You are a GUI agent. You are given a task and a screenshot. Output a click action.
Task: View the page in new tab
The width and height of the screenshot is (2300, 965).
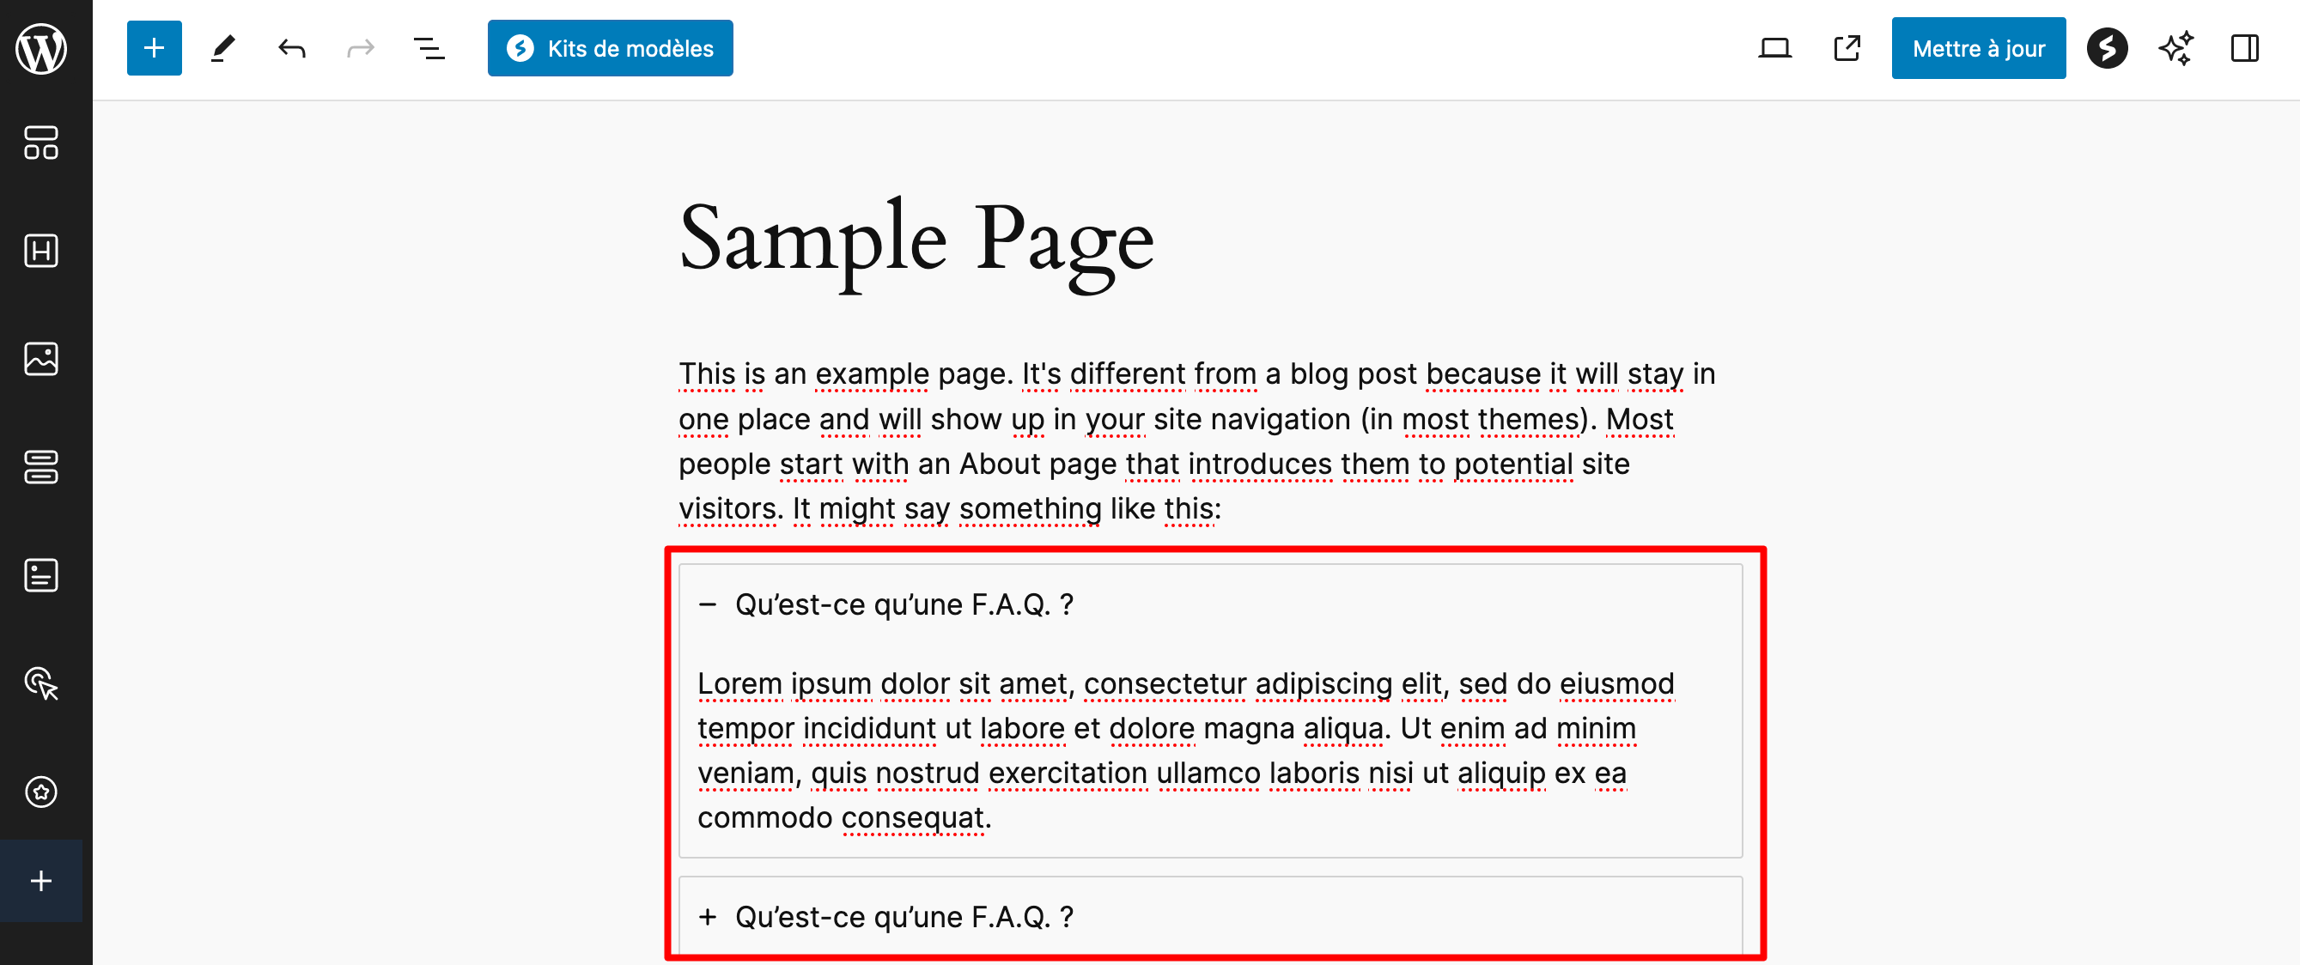coord(1847,48)
